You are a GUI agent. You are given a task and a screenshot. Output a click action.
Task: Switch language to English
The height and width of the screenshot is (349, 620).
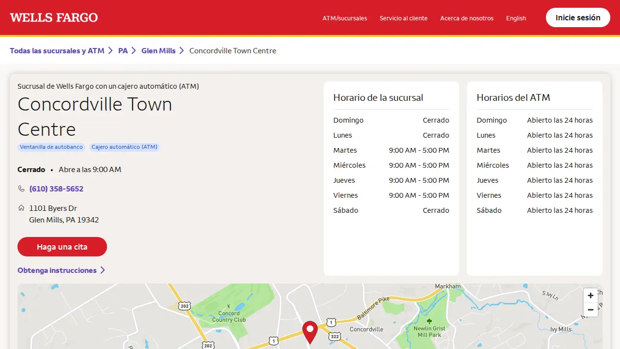(x=516, y=18)
